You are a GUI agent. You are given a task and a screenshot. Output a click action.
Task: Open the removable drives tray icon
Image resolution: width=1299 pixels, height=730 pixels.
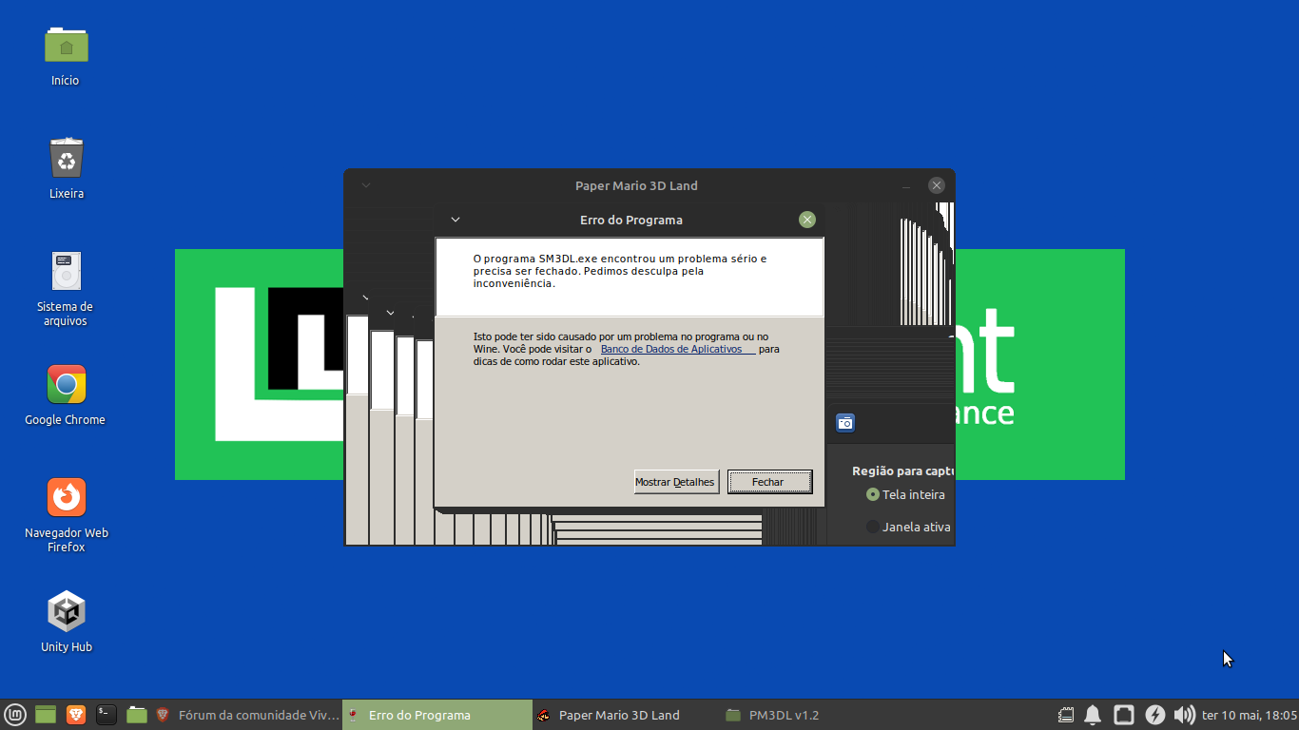1066,715
